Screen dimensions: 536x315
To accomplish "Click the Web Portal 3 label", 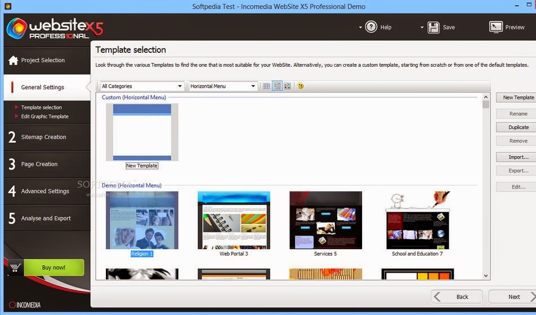I will (x=234, y=254).
